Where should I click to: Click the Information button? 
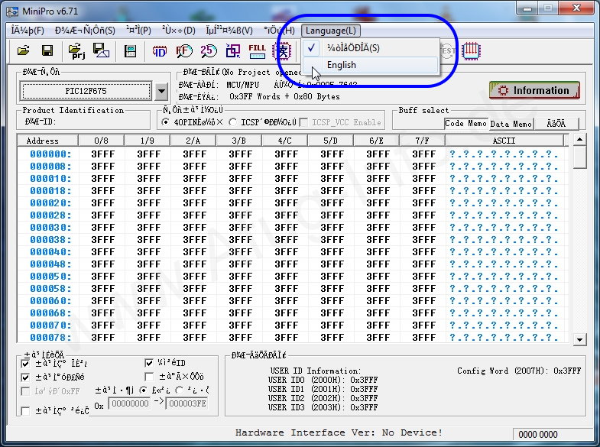click(x=534, y=91)
